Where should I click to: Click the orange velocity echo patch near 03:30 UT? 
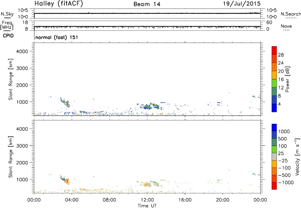pos(67,181)
